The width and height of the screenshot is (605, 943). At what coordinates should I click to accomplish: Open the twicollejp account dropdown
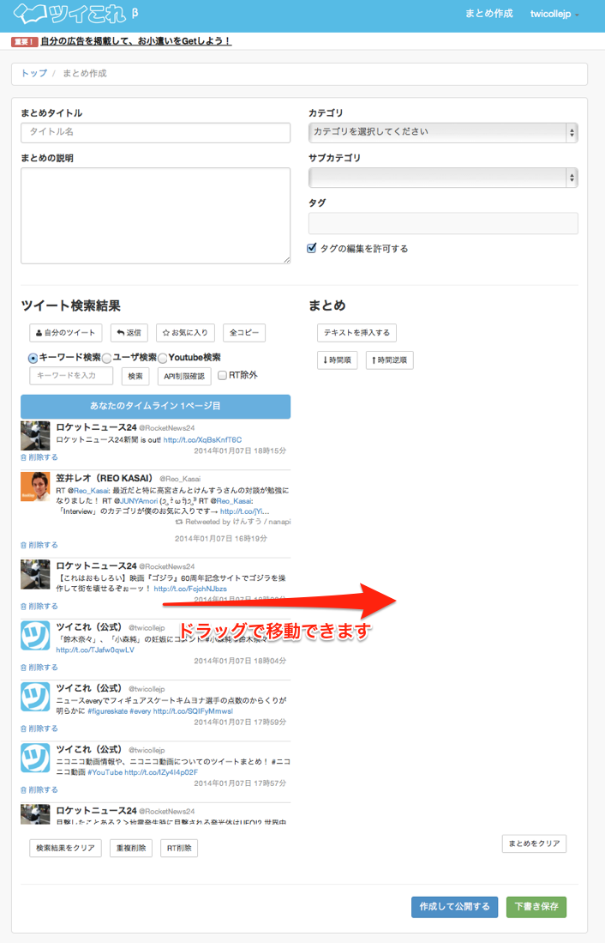[554, 14]
